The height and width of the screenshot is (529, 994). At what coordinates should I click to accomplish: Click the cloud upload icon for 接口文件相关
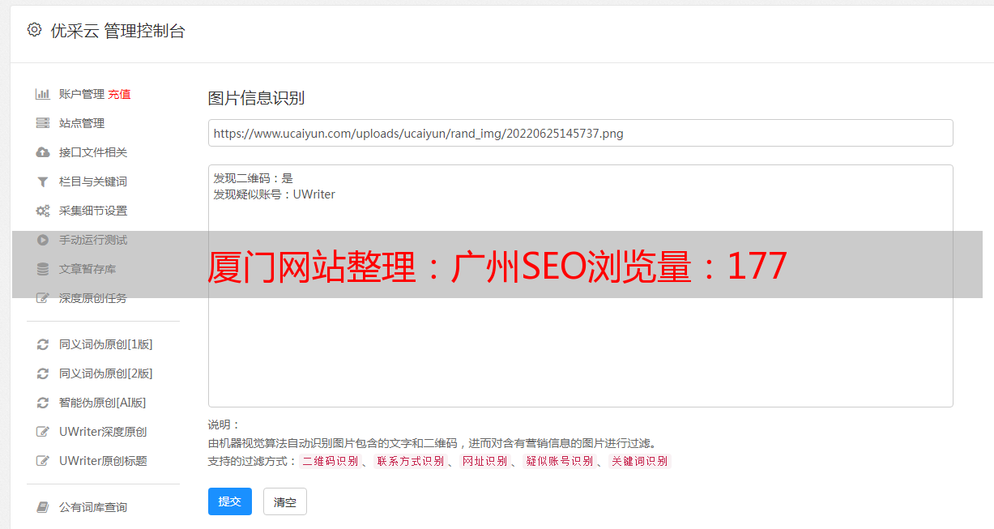(43, 152)
